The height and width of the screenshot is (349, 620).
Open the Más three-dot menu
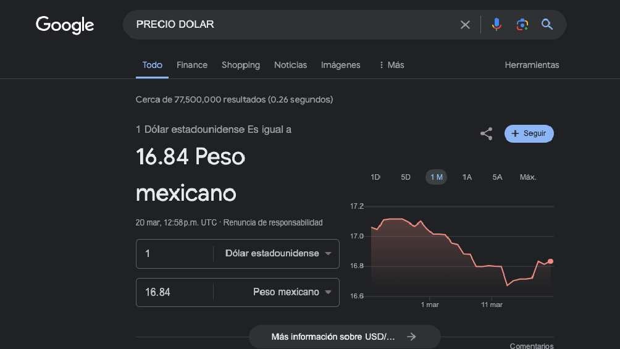click(392, 65)
